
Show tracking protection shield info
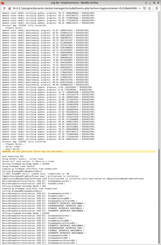click(5, 8)
